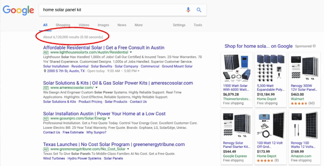Click the Ad badge next to lighthousesolartx.com
This screenshot has height=166, width=324.
46,53
